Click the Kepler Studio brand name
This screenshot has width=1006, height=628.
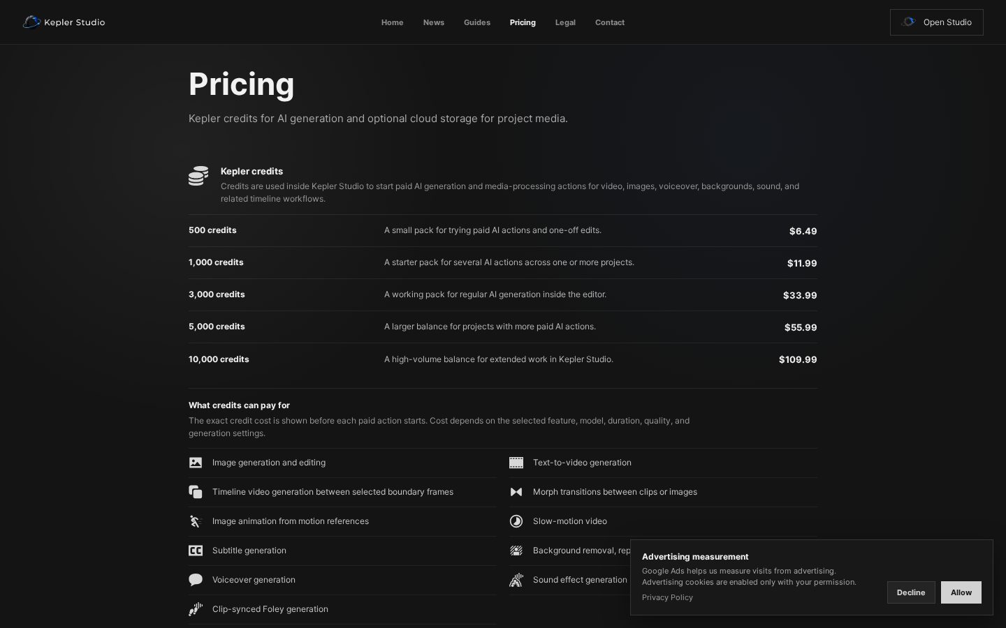74,22
